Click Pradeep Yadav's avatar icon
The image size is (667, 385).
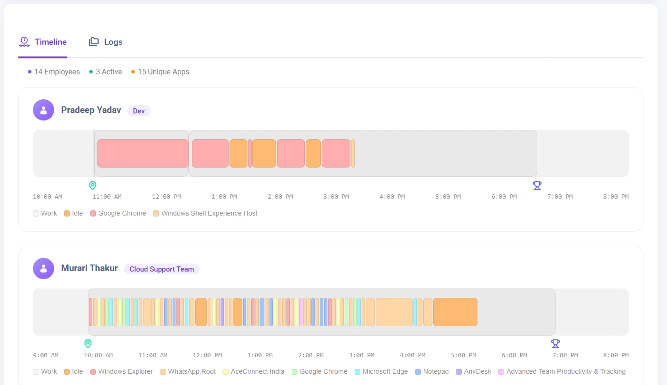click(43, 110)
